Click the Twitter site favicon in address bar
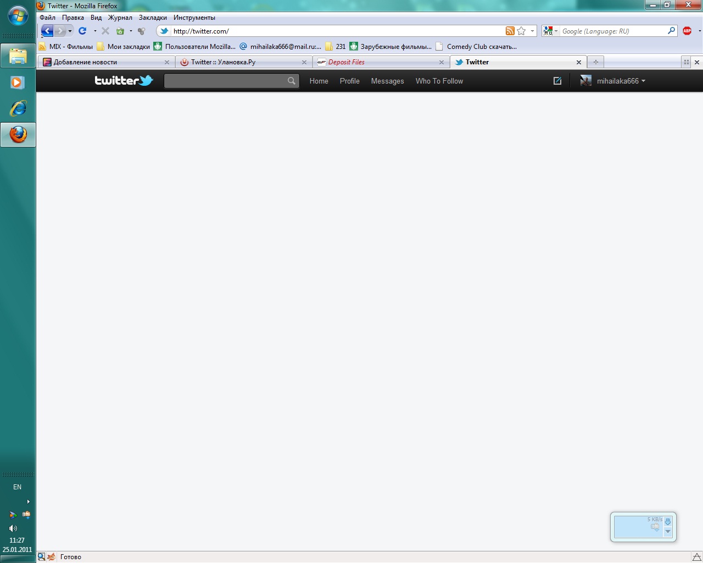The height and width of the screenshot is (563, 703). coord(164,31)
